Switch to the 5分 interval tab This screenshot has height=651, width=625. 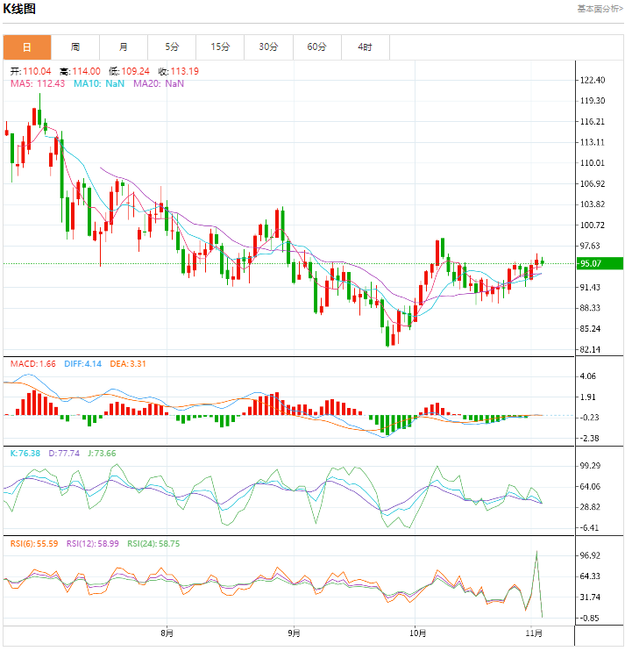[x=171, y=47]
